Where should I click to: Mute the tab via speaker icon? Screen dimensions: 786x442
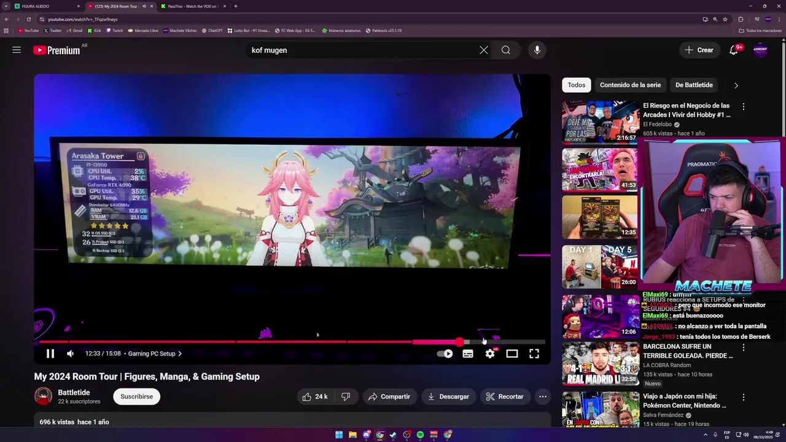tap(144, 6)
